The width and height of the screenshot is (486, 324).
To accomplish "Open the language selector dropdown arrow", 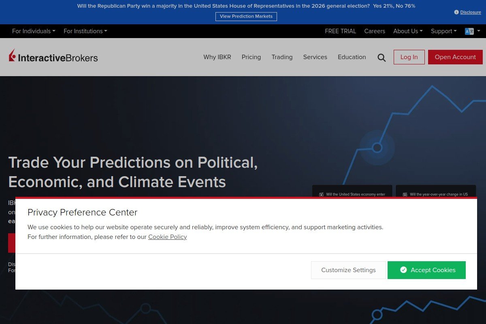I will click(479, 31).
